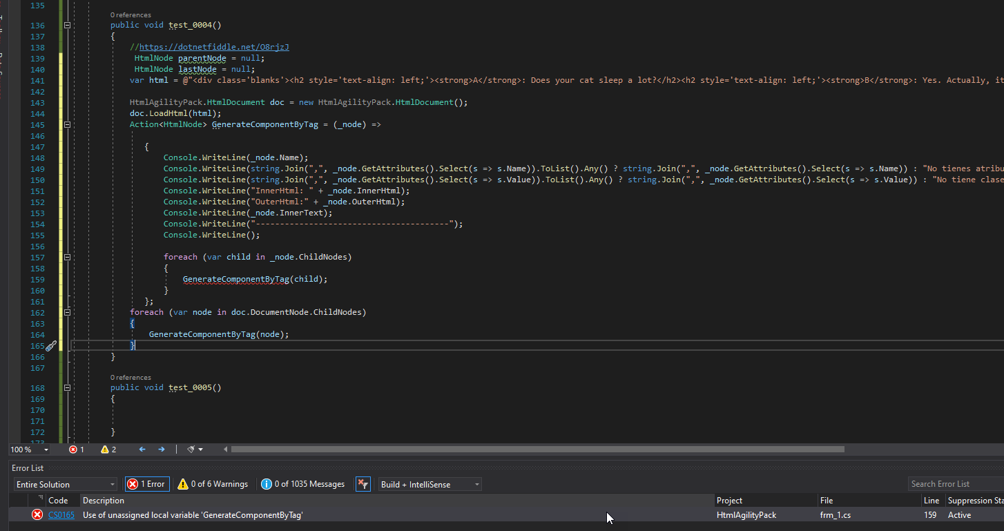Screen dimensions: 1004x531
Task: Click the 159 line cell in the error row
Action: (931, 515)
